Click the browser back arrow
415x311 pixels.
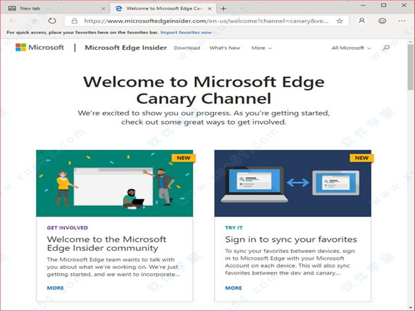(12, 21)
